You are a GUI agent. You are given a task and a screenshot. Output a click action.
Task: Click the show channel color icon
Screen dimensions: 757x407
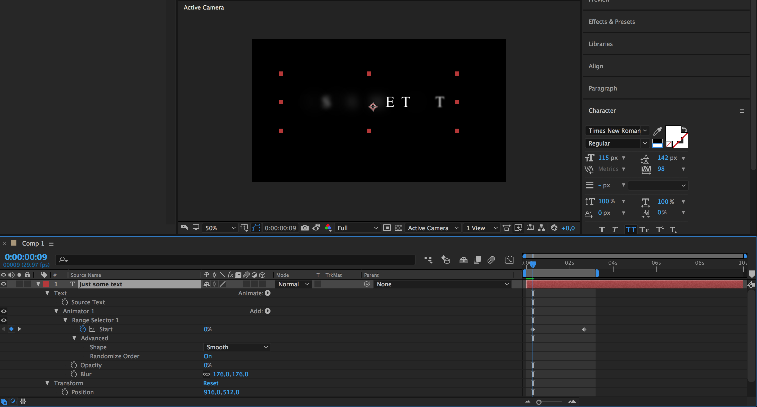(x=328, y=228)
